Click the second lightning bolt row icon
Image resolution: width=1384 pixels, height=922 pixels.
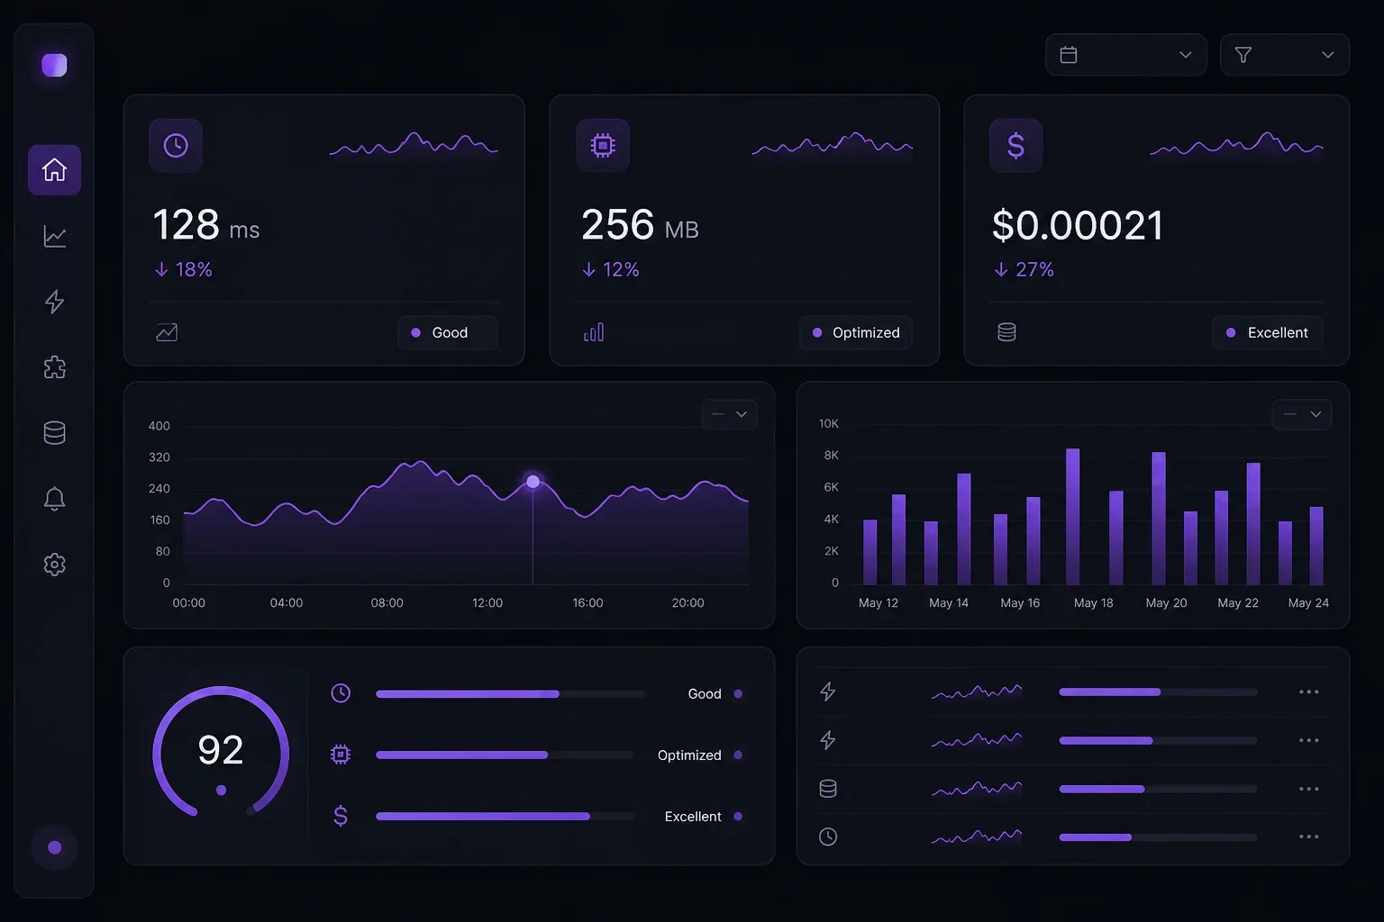coord(827,740)
